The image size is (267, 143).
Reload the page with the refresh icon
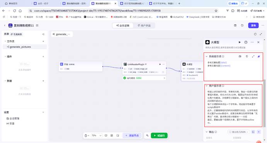pos(15,11)
